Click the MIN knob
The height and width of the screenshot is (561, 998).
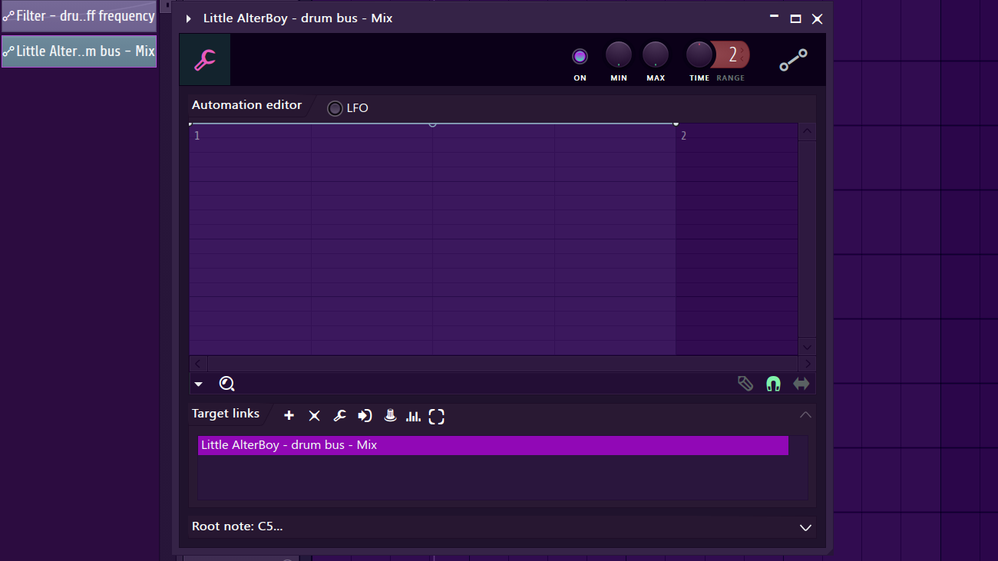click(619, 55)
